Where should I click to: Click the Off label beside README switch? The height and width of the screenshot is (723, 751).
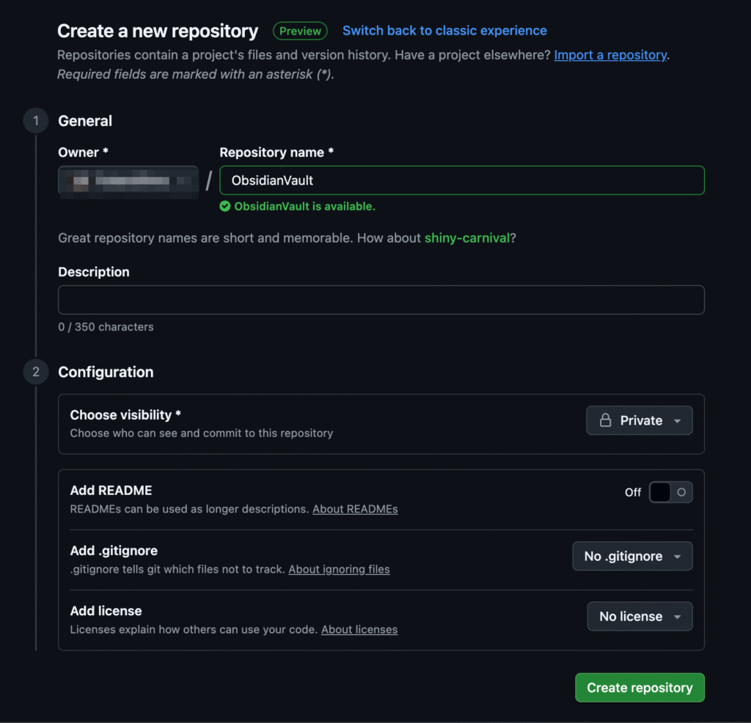coord(633,492)
